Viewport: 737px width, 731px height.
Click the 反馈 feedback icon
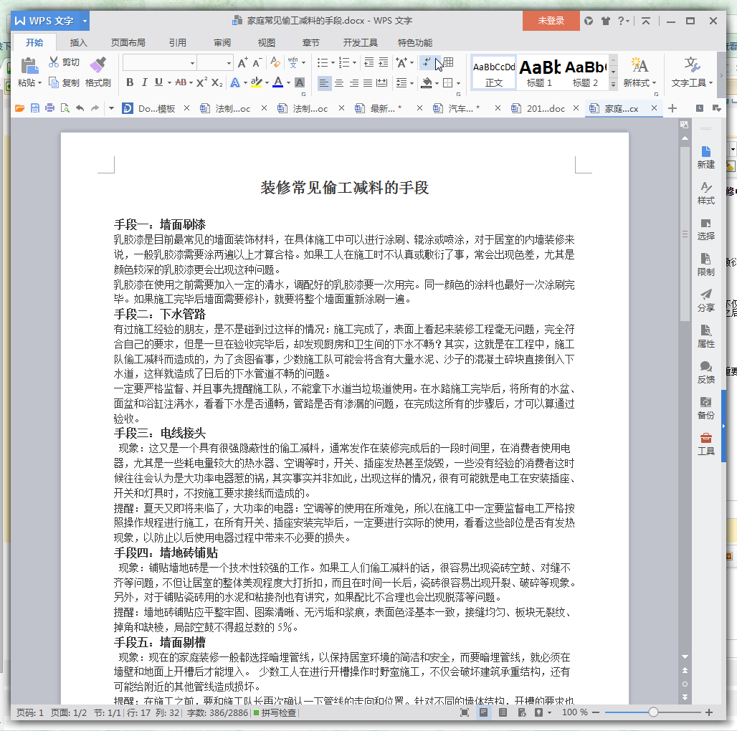706,373
